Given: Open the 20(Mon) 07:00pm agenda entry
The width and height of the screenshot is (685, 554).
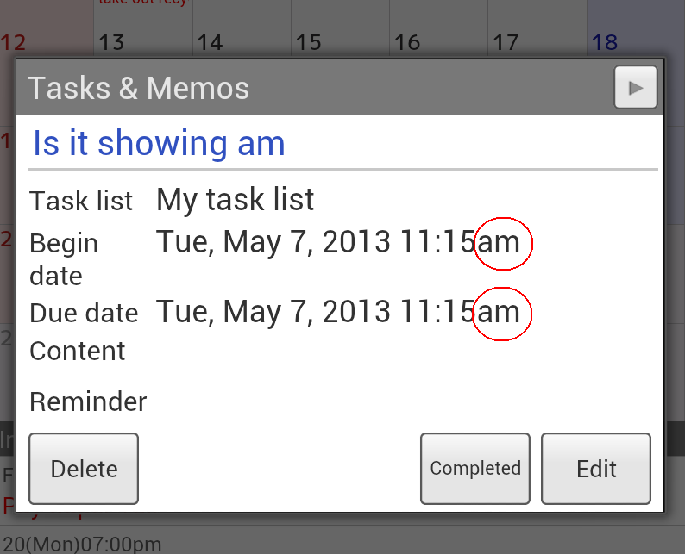Looking at the screenshot, I should 82,545.
